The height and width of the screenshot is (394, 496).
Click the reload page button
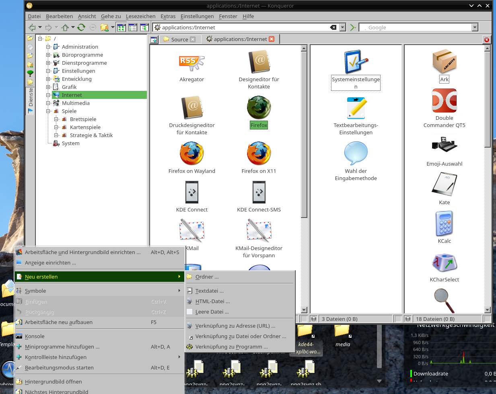81,27
